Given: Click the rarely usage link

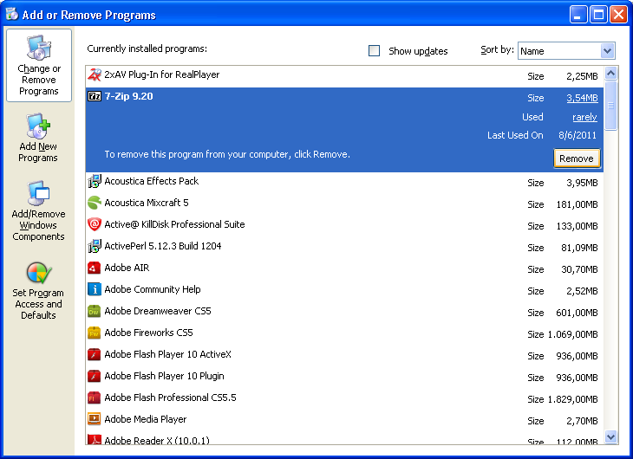Looking at the screenshot, I should [584, 117].
